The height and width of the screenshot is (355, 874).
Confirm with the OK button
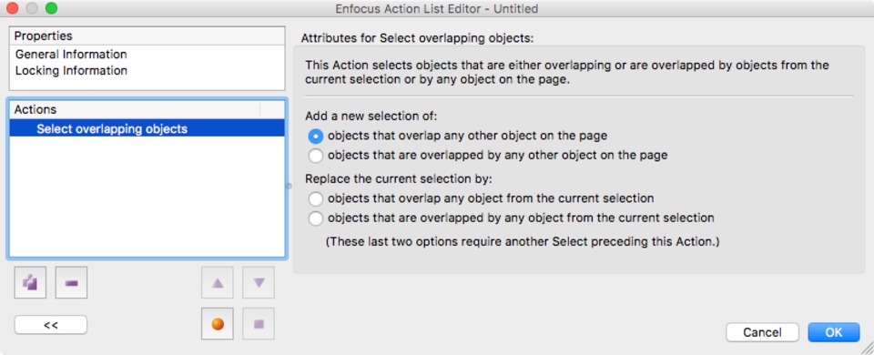click(834, 333)
